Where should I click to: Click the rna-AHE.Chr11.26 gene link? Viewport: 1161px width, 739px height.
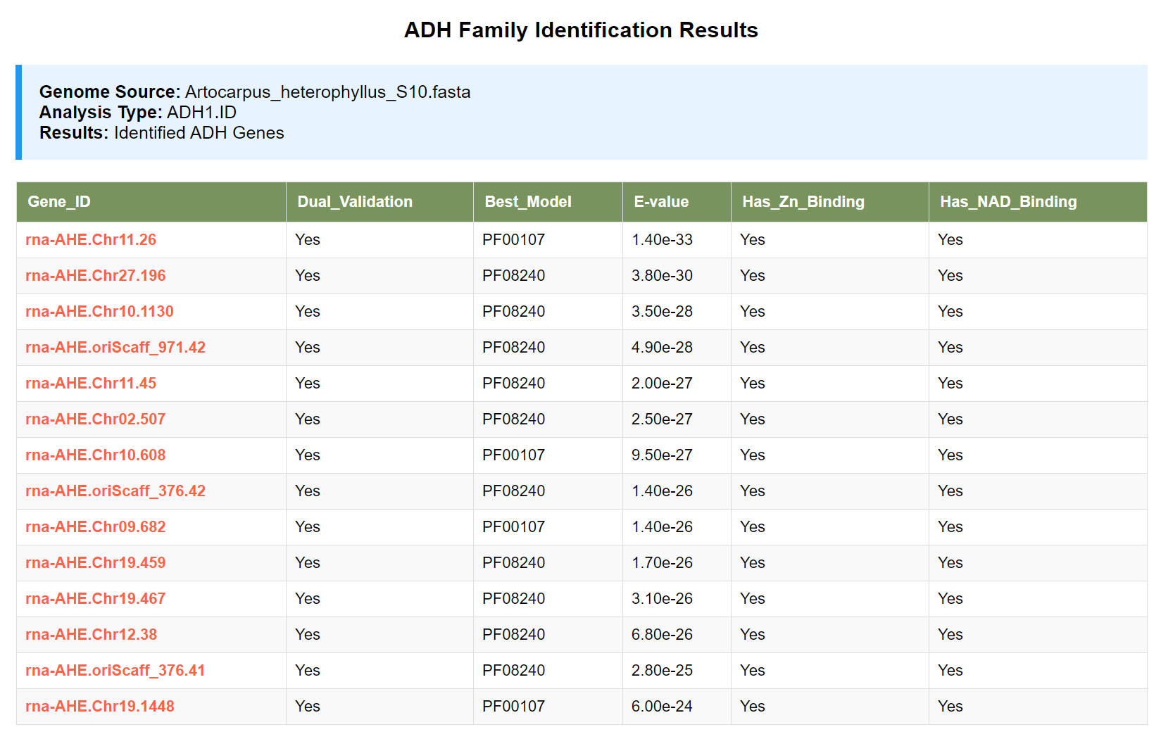click(x=91, y=240)
